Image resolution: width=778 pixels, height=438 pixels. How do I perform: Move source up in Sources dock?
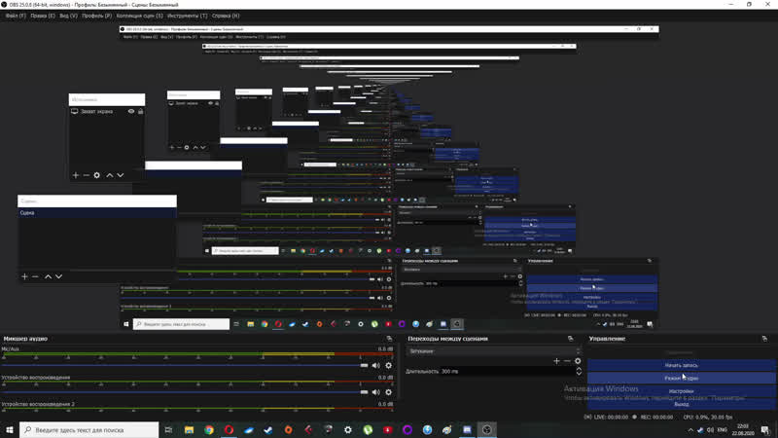pos(110,175)
